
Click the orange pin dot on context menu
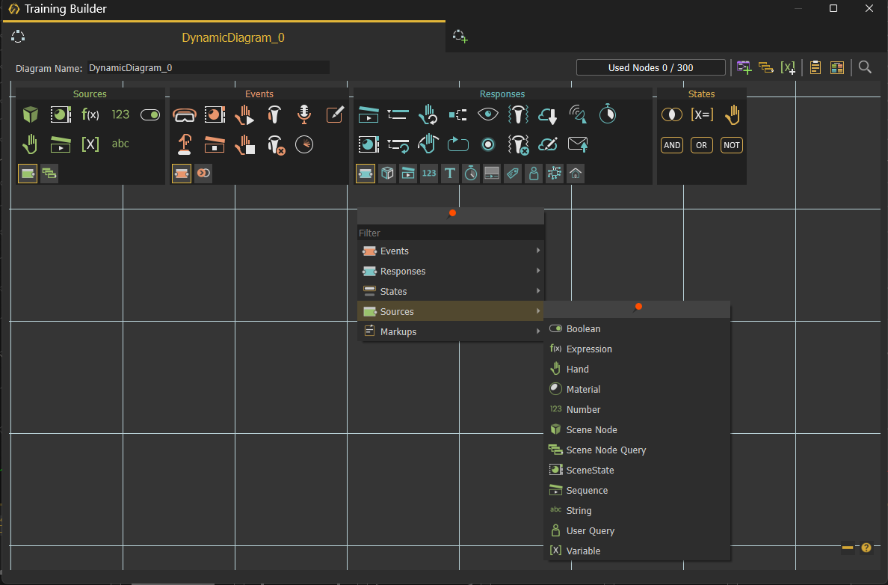452,213
